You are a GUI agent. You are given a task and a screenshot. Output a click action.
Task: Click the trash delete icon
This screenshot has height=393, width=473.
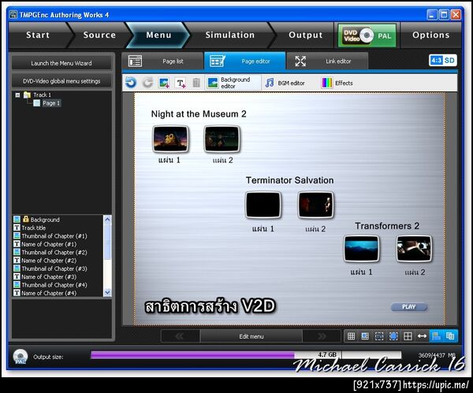[196, 83]
